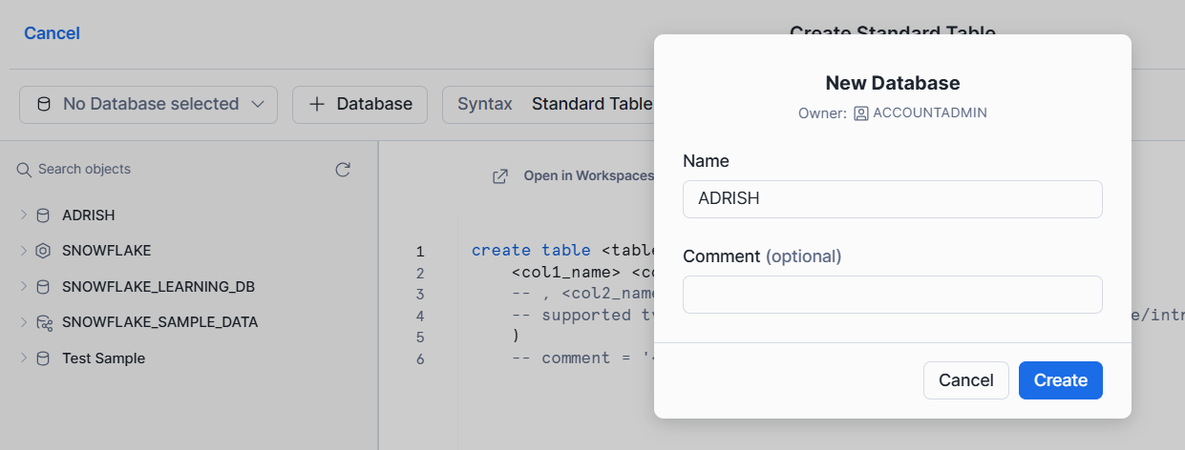Click the -- comment = code line
1185x450 pixels.
[582, 358]
